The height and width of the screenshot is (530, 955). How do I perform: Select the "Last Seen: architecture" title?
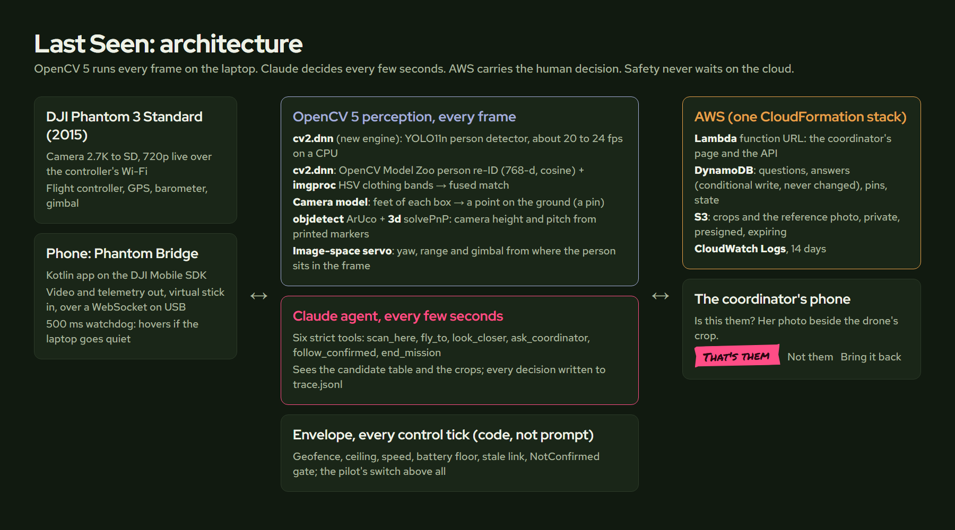(168, 43)
